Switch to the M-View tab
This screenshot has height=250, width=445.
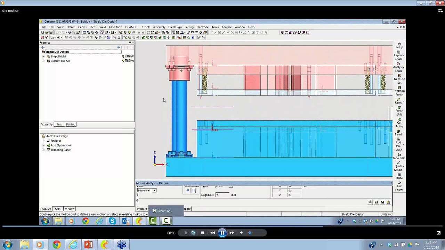[69, 209]
